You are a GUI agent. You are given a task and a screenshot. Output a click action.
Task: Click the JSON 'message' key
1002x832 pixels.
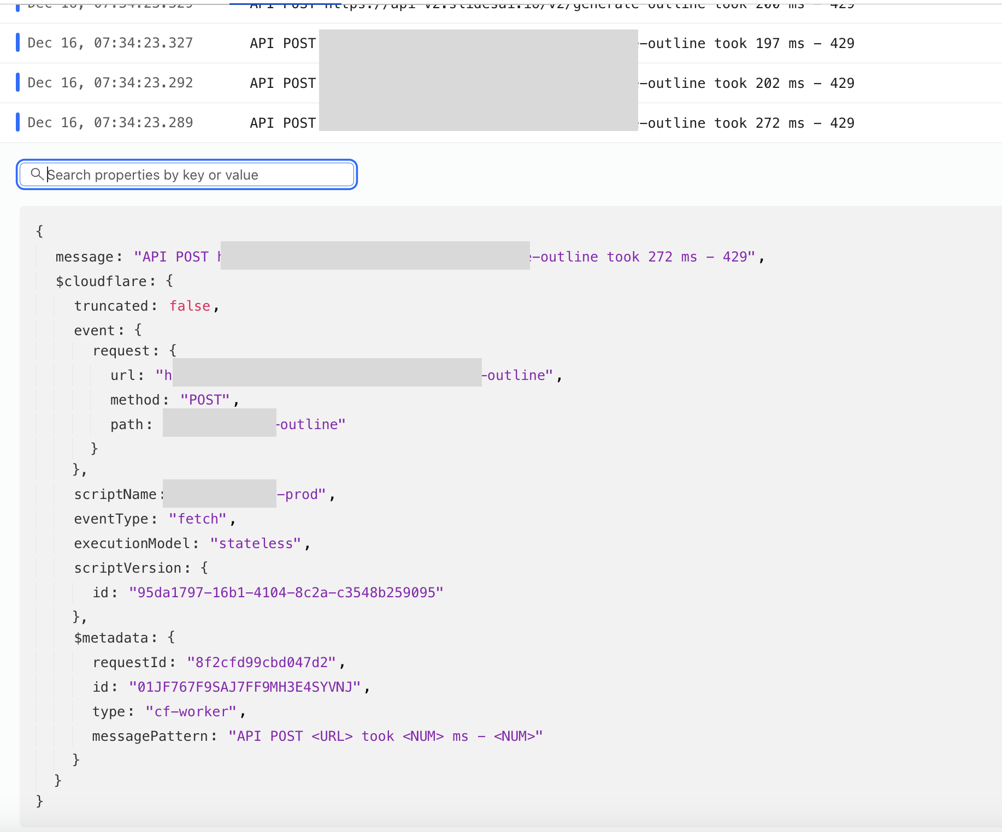pos(84,257)
